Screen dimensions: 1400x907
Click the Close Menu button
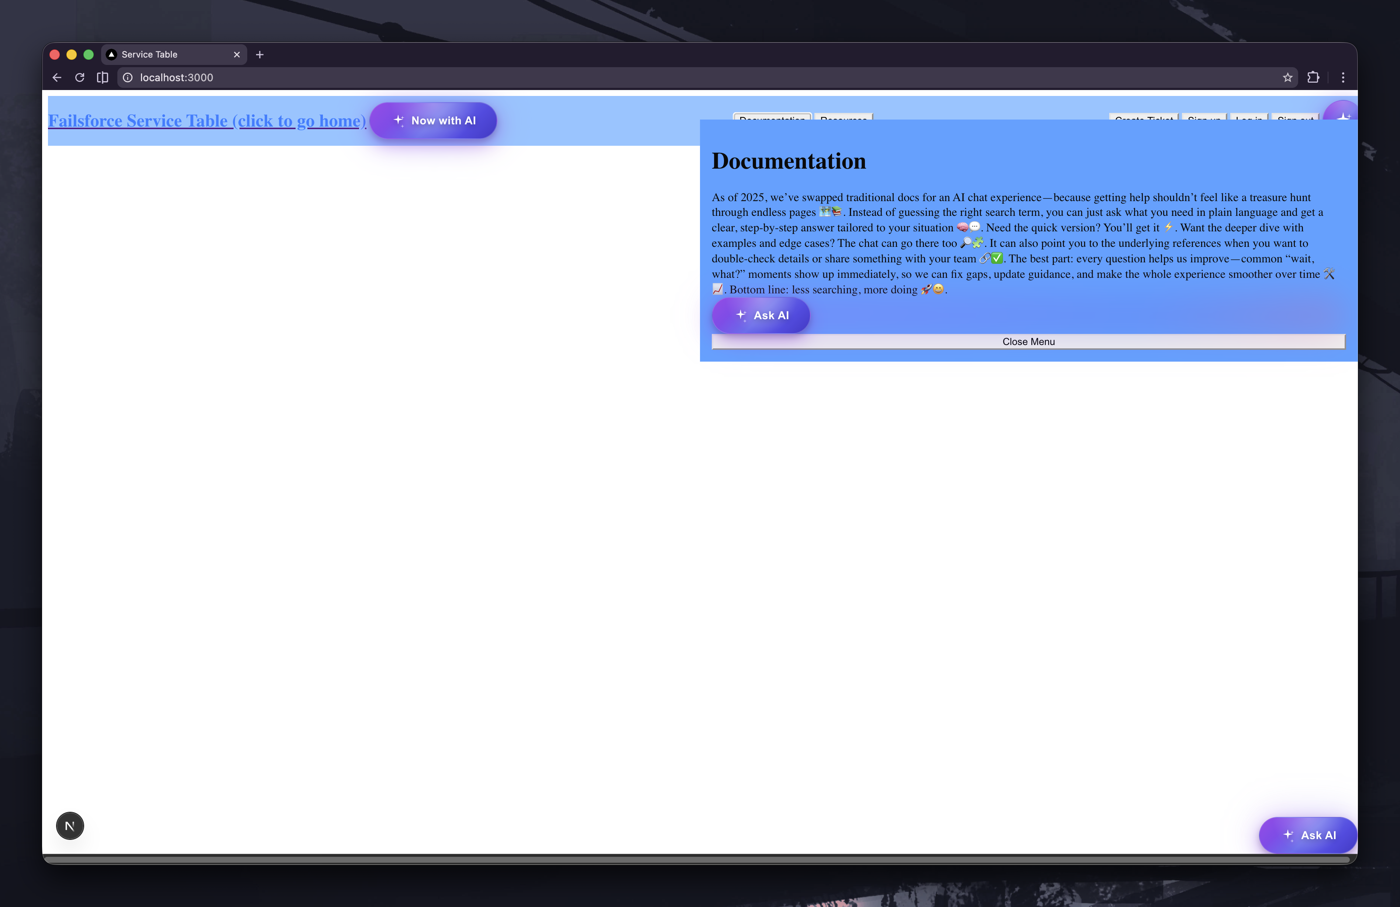pyautogui.click(x=1028, y=342)
